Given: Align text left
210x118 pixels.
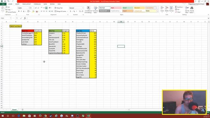Looking at the screenshot, I should tap(42, 11).
